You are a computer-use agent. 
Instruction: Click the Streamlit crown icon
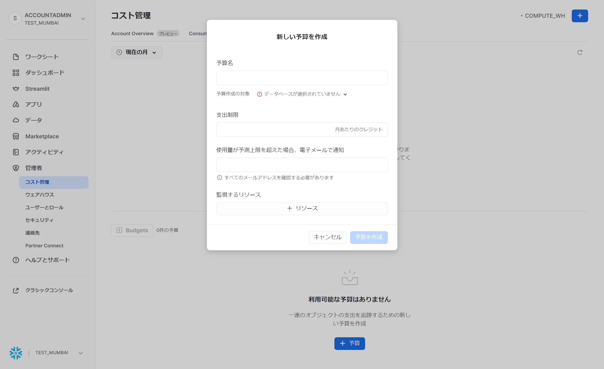click(16, 89)
